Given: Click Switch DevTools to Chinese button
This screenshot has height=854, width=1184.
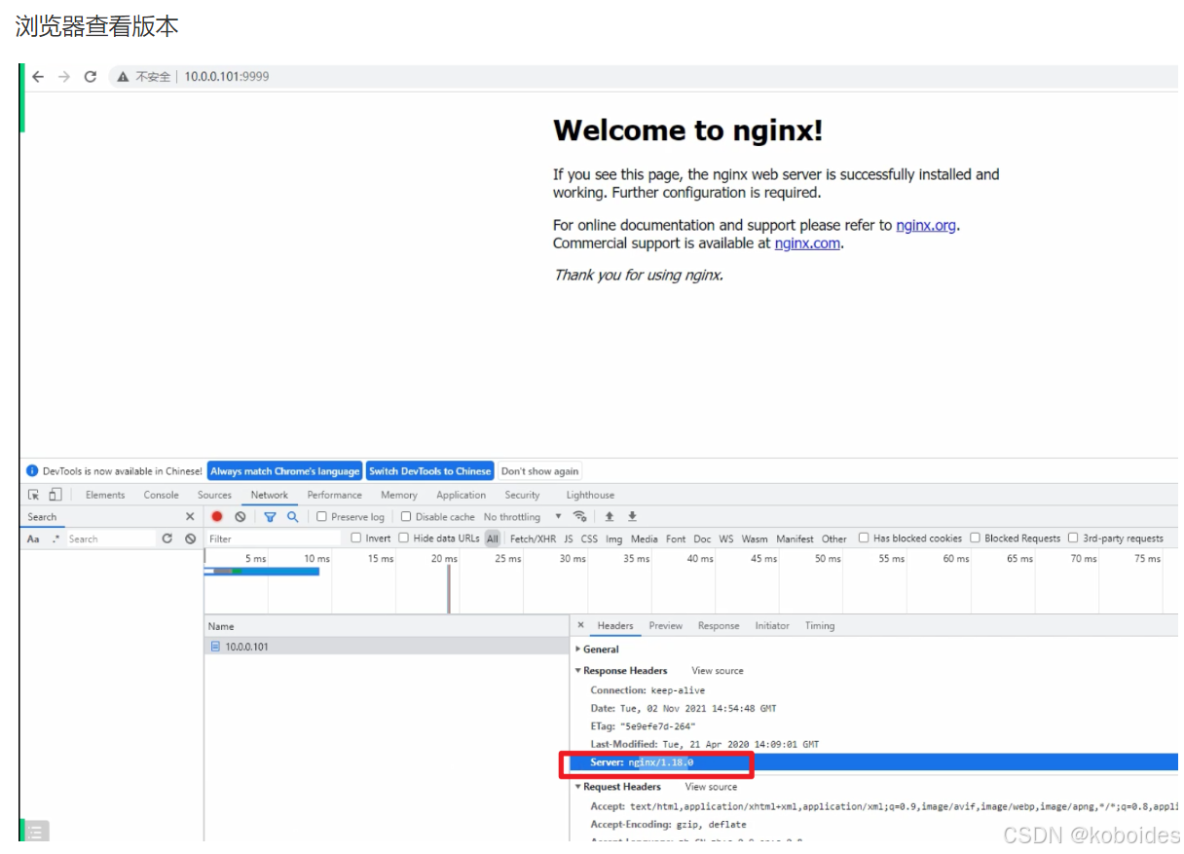Looking at the screenshot, I should (x=430, y=471).
